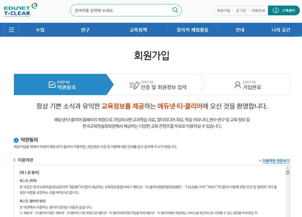Open the hamburger all-menu icon

[x=11, y=30]
